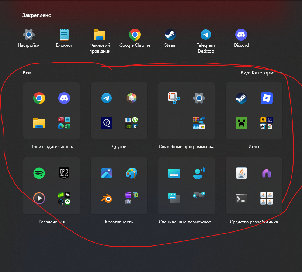This screenshot has height=272, width=302.
Task: Click the Развлечения category label
Action: pos(52,222)
